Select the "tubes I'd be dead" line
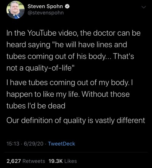Screen dimensions: 152x168 point(36,106)
